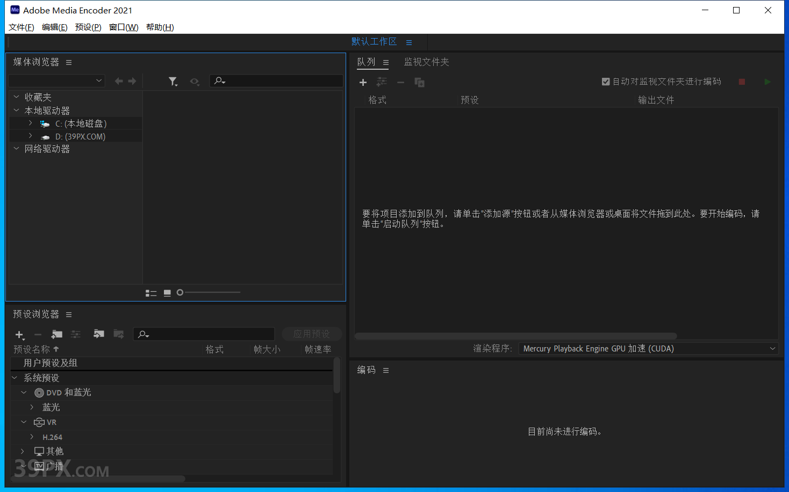Collapse the 网络驱动器 tree node

(x=17, y=149)
